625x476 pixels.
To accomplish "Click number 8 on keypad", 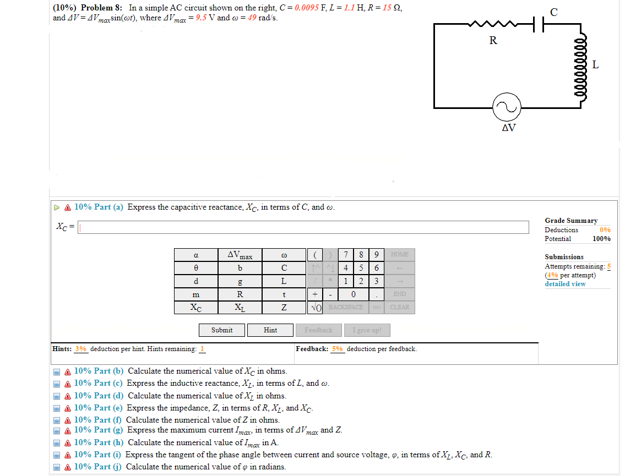I will (x=361, y=255).
